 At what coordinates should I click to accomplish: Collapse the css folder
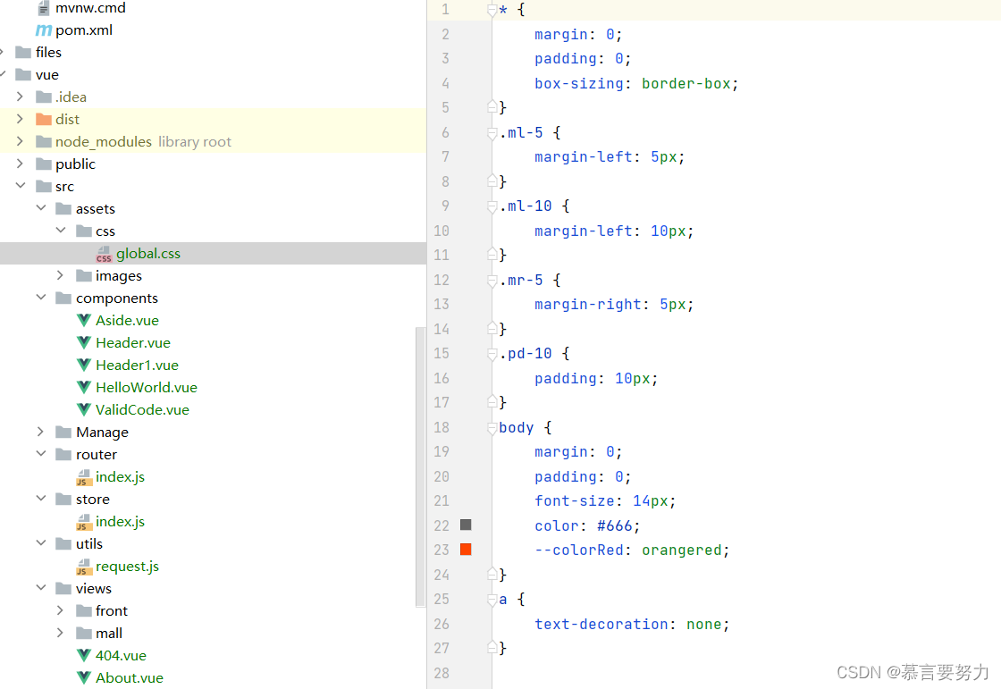61,231
